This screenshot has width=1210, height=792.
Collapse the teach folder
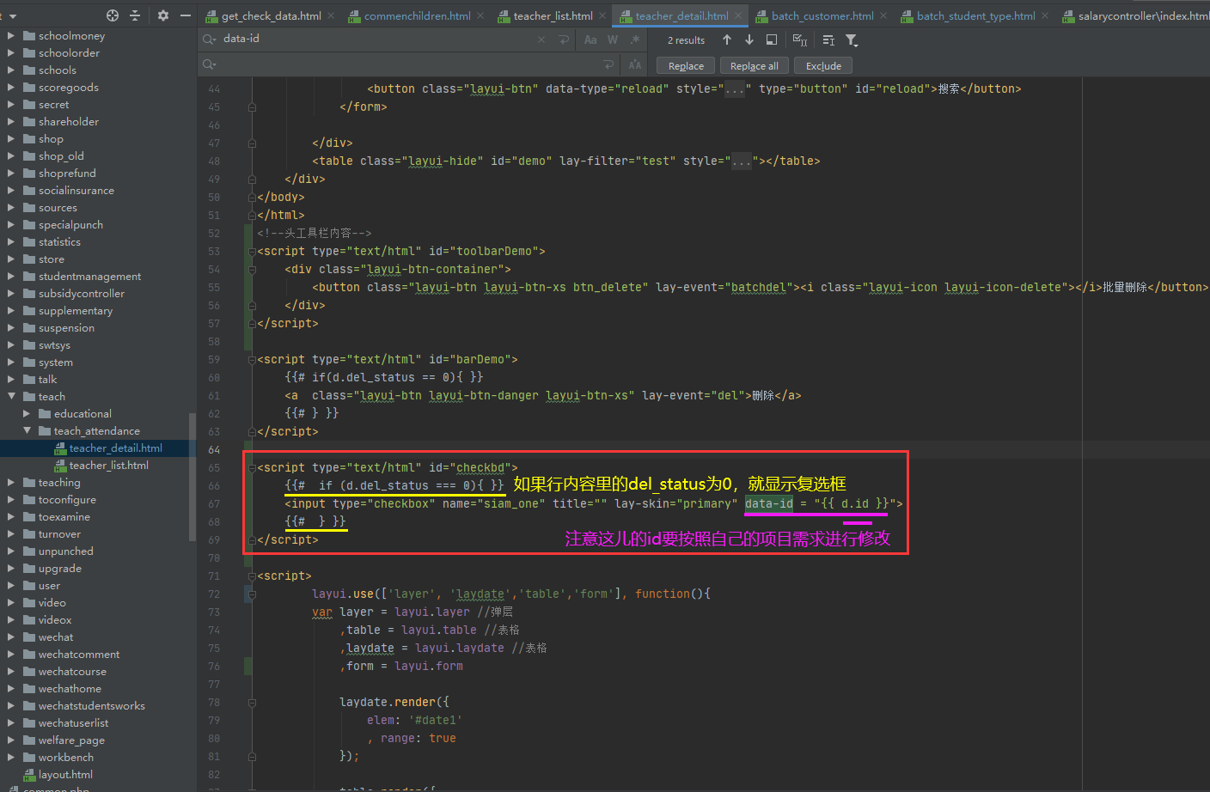tap(11, 396)
